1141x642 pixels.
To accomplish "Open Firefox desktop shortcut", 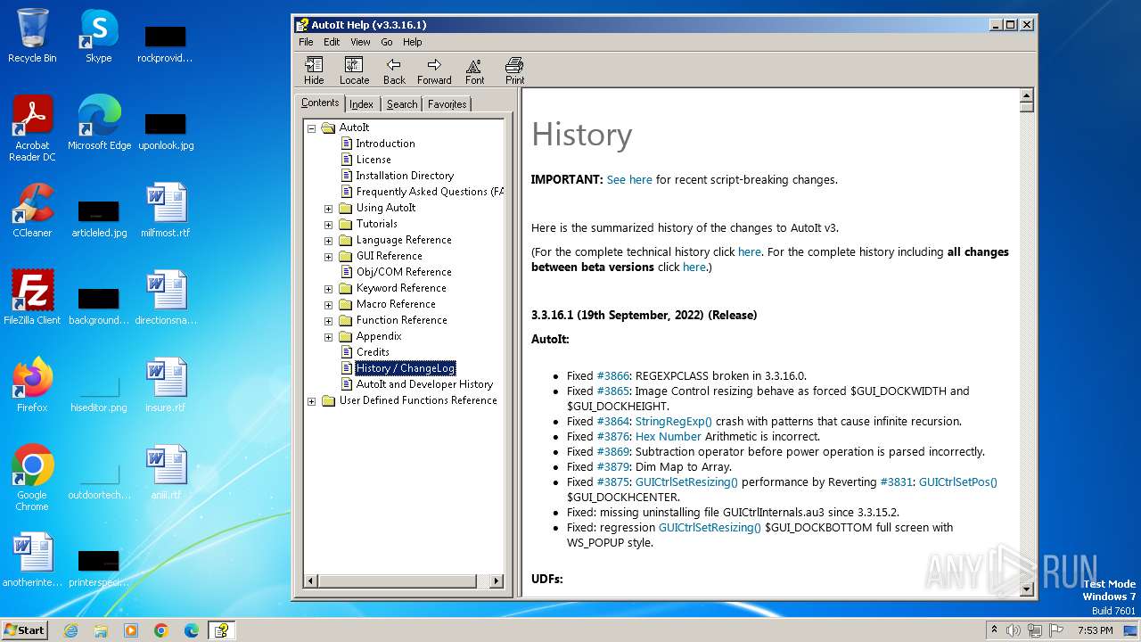I will point(32,385).
